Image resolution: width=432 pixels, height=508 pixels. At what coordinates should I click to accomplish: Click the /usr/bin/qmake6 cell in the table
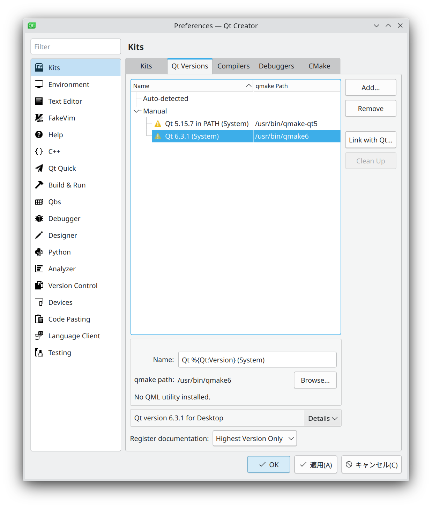(x=282, y=136)
